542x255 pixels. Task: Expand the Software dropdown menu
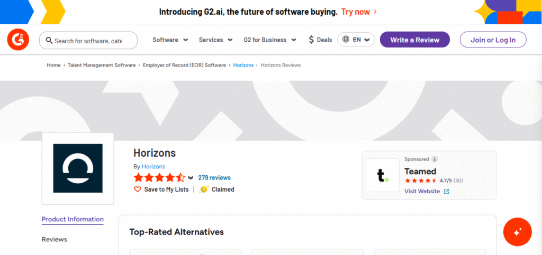tap(170, 40)
